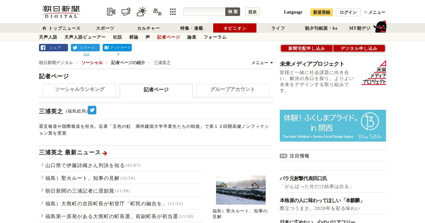Image resolution: width=425 pixels, height=223 pixels.
Task: Focus the search input field
Action: click(x=204, y=12)
